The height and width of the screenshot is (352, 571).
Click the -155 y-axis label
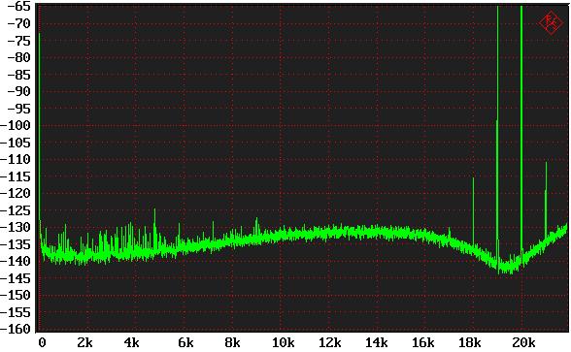pyautogui.click(x=16, y=312)
